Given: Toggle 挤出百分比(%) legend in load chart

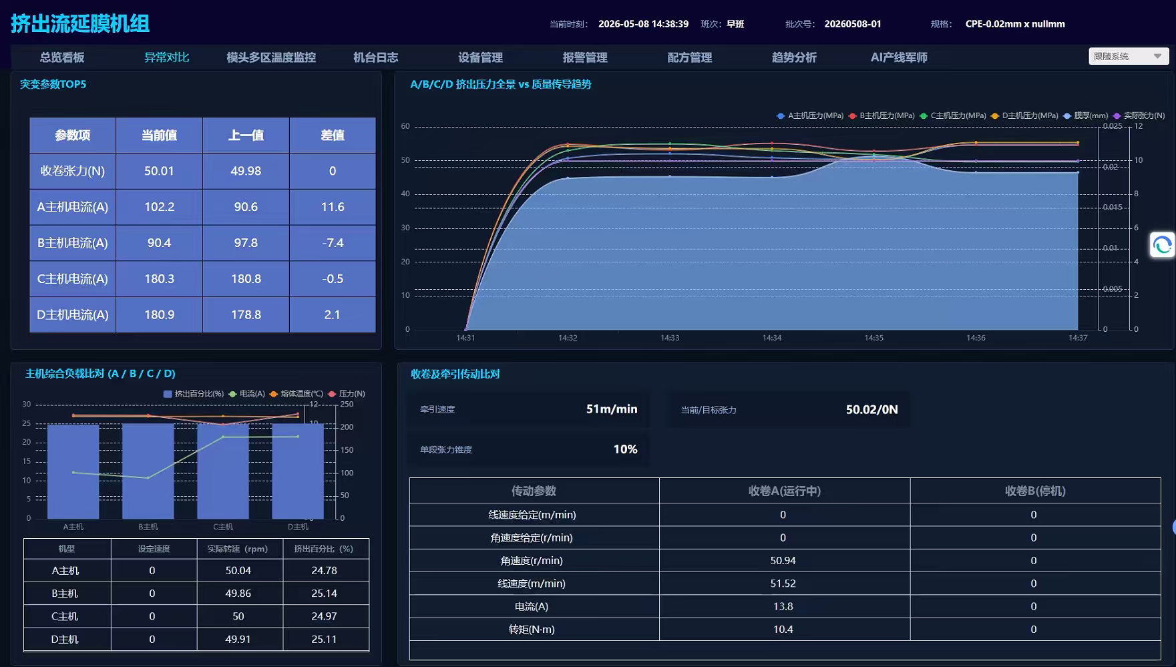Looking at the screenshot, I should pyautogui.click(x=194, y=394).
